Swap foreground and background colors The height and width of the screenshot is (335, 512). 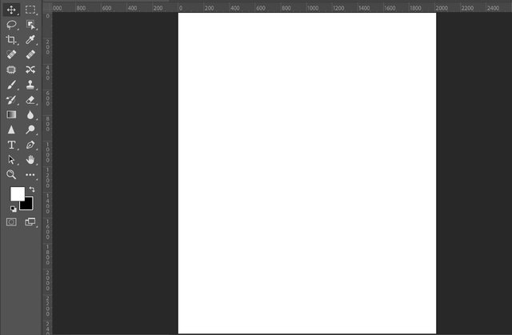point(32,189)
